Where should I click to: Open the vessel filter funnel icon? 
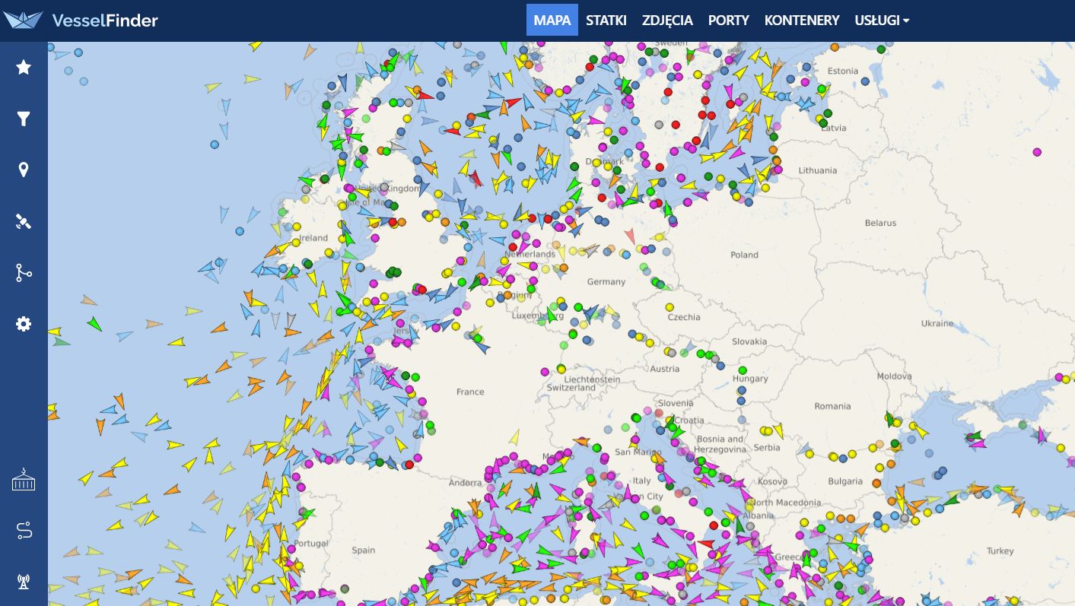[24, 119]
